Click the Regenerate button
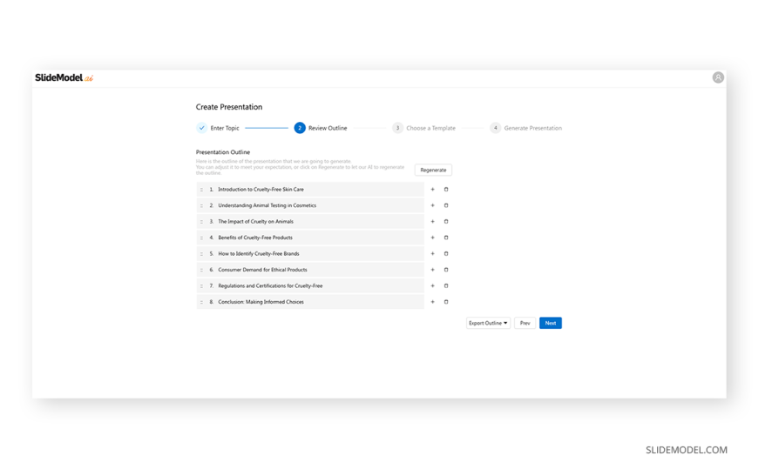 tap(433, 170)
